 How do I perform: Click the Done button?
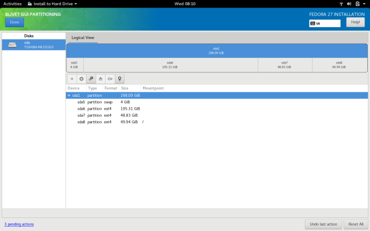coord(15,22)
